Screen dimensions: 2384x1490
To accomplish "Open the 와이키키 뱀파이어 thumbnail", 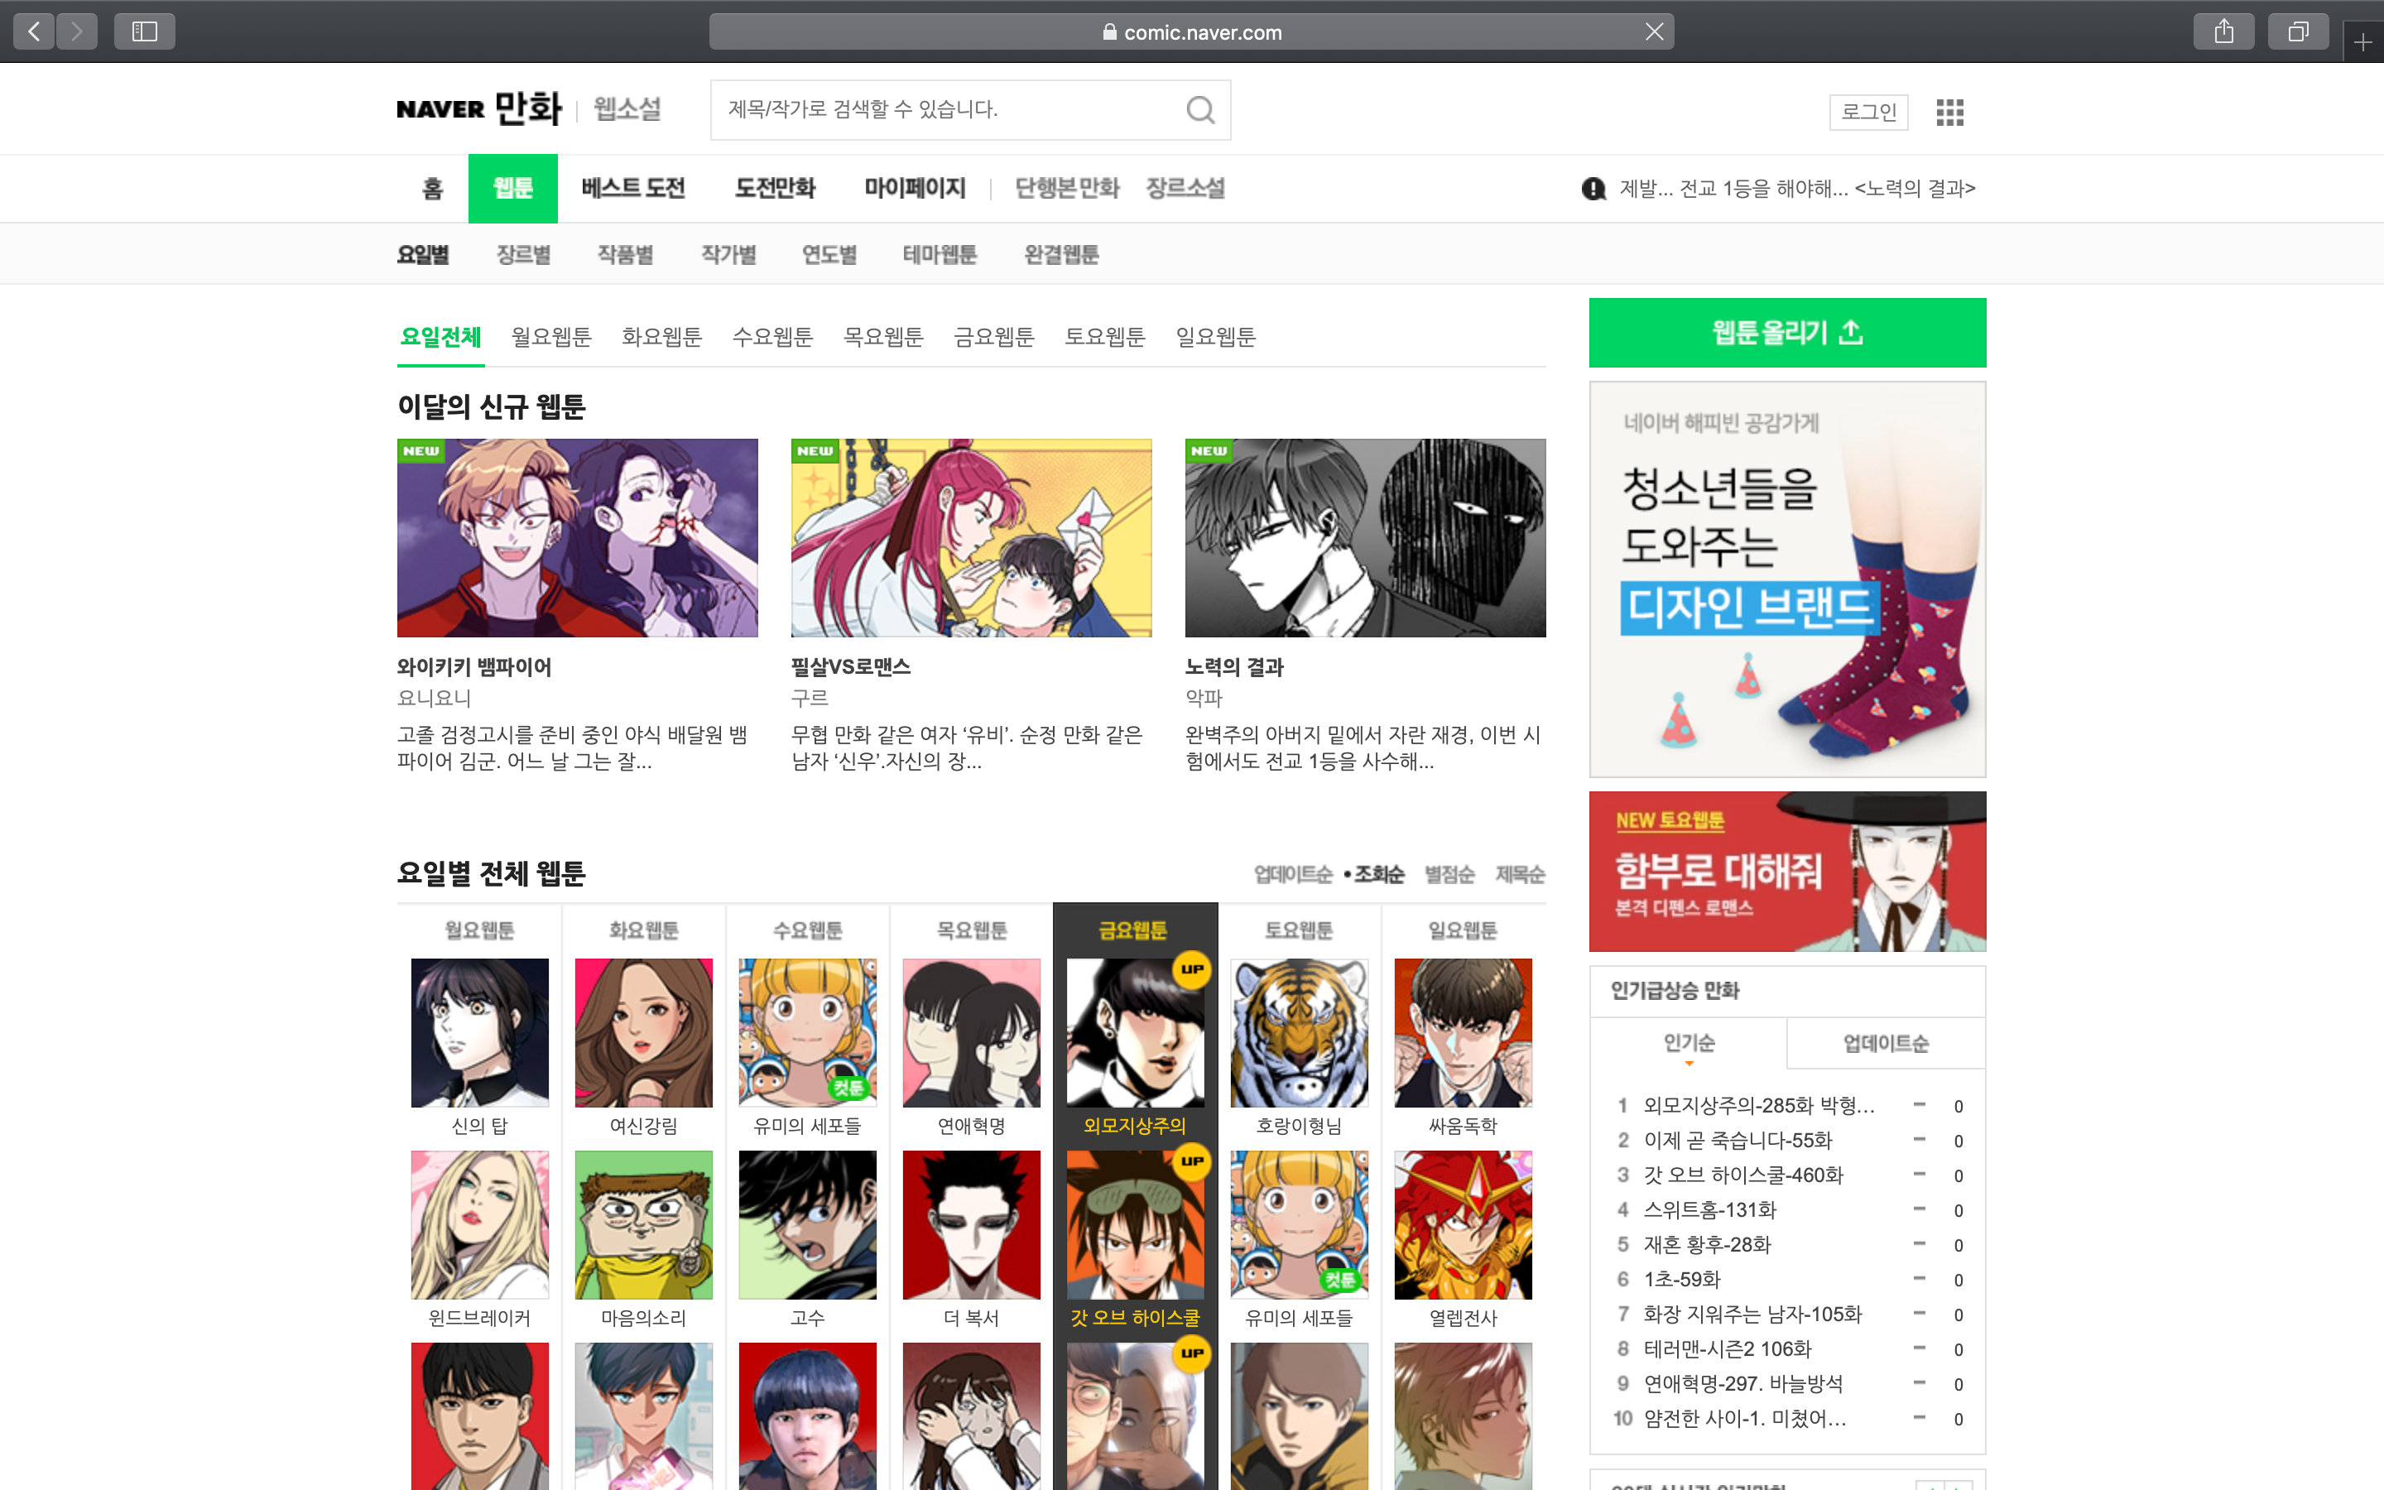I will pos(577,538).
